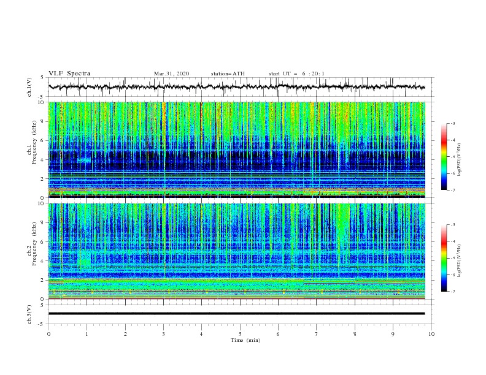Click the time axis tick label '10'

[431, 334]
